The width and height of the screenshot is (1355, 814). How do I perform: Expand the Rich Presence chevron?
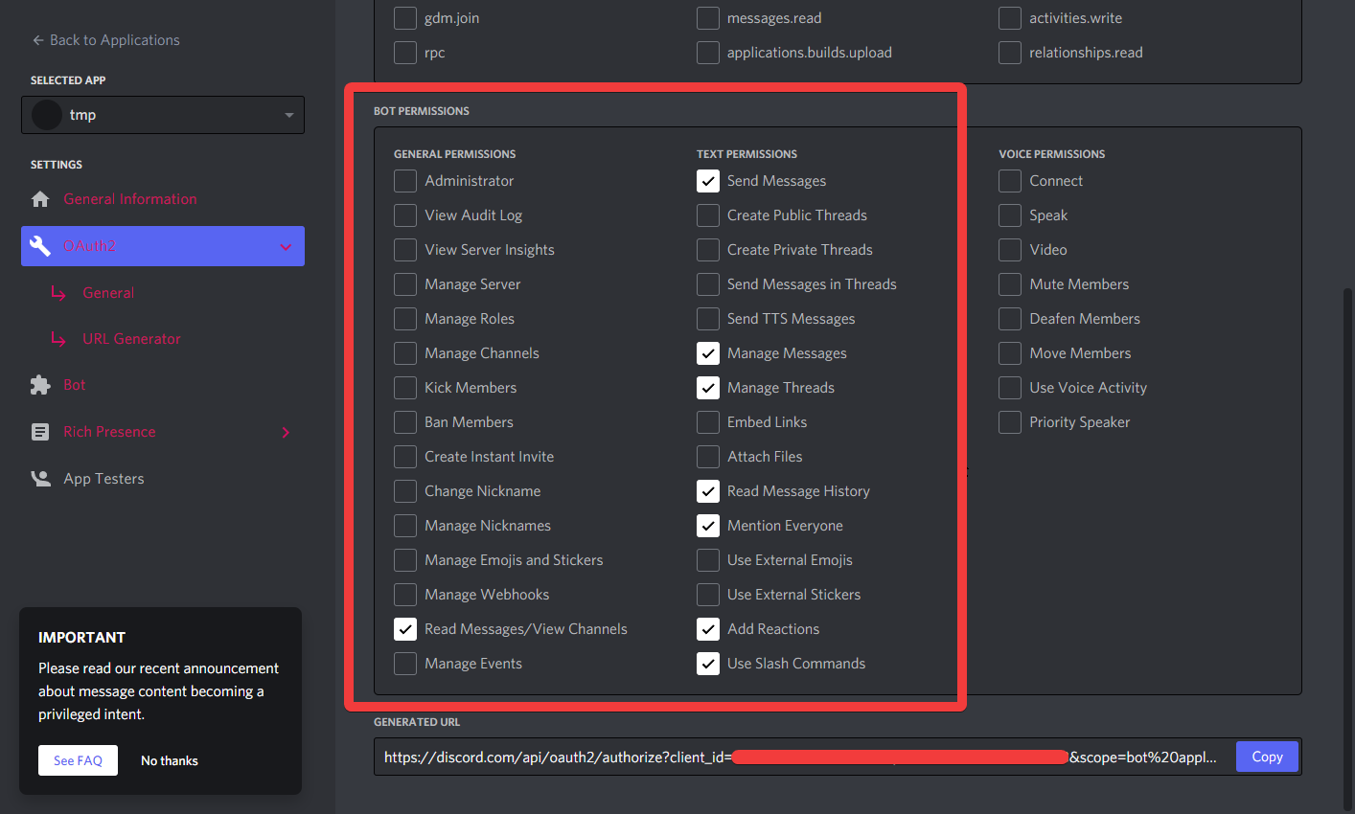pyautogui.click(x=286, y=433)
